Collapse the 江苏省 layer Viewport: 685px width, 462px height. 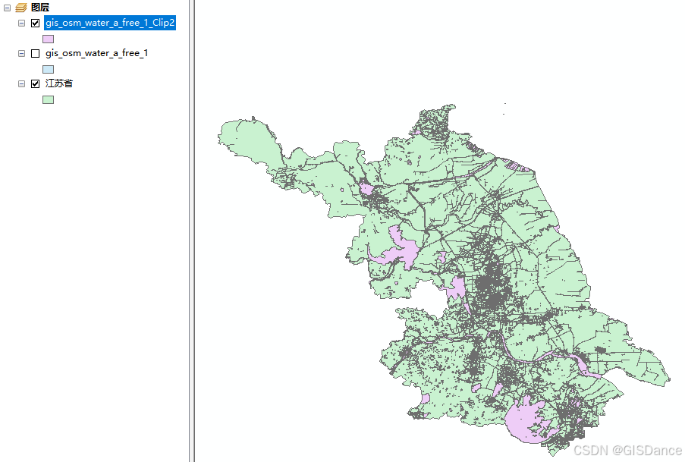[x=21, y=83]
